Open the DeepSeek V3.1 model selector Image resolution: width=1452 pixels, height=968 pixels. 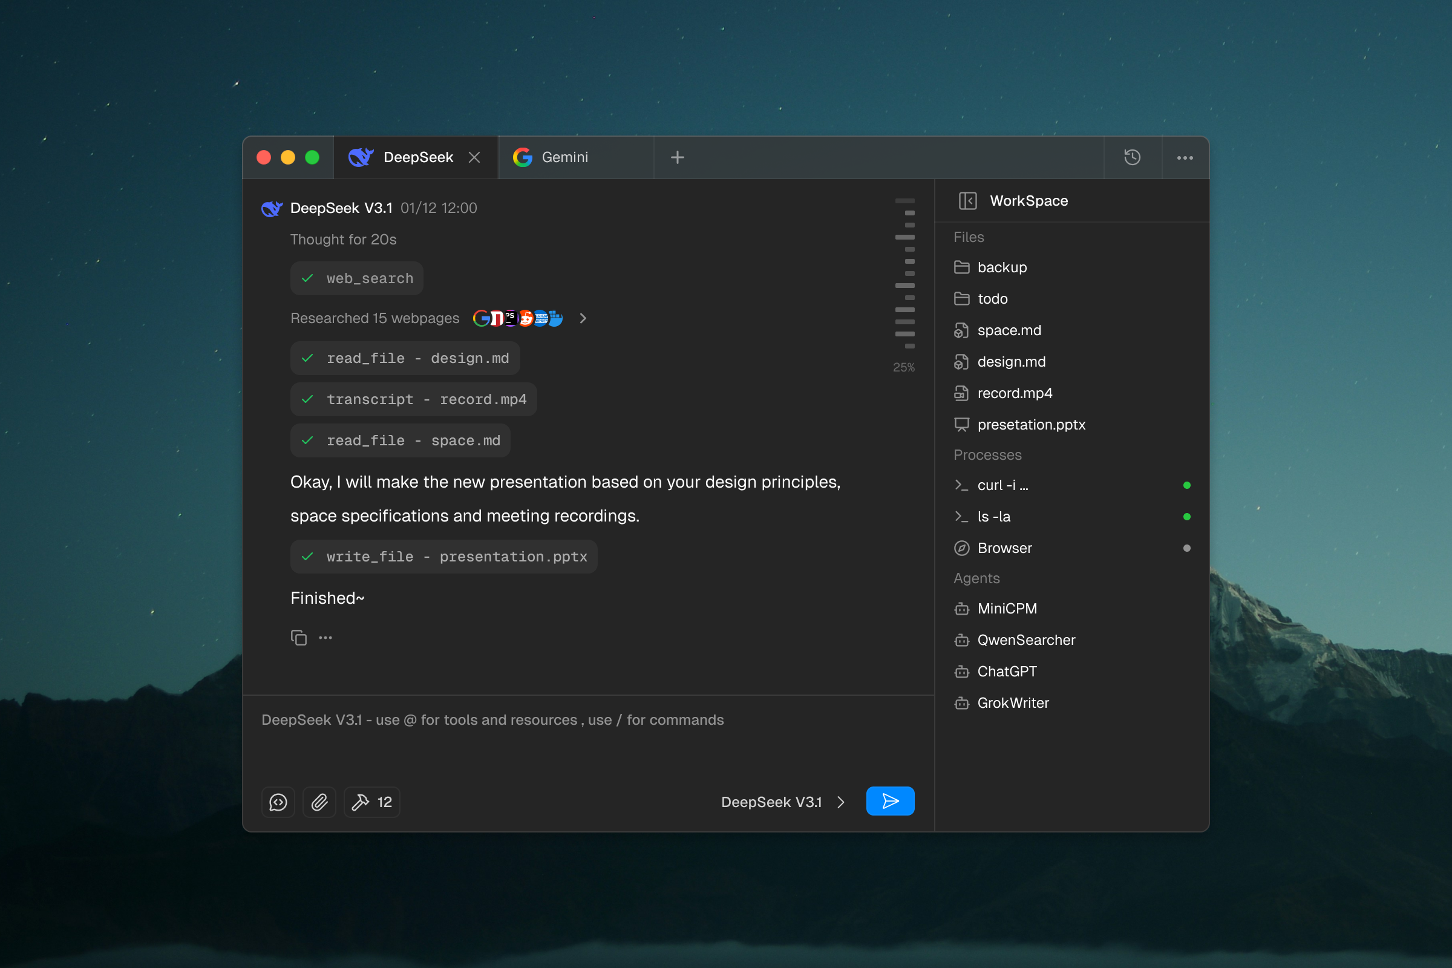click(782, 802)
